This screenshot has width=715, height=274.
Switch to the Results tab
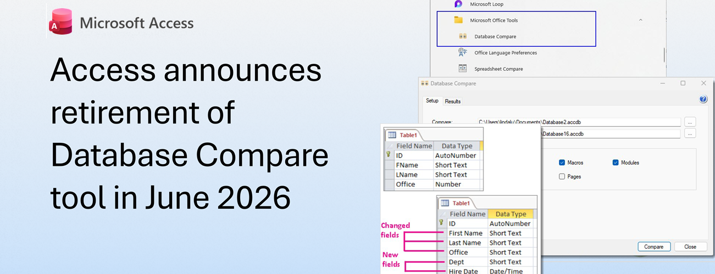[x=452, y=101]
